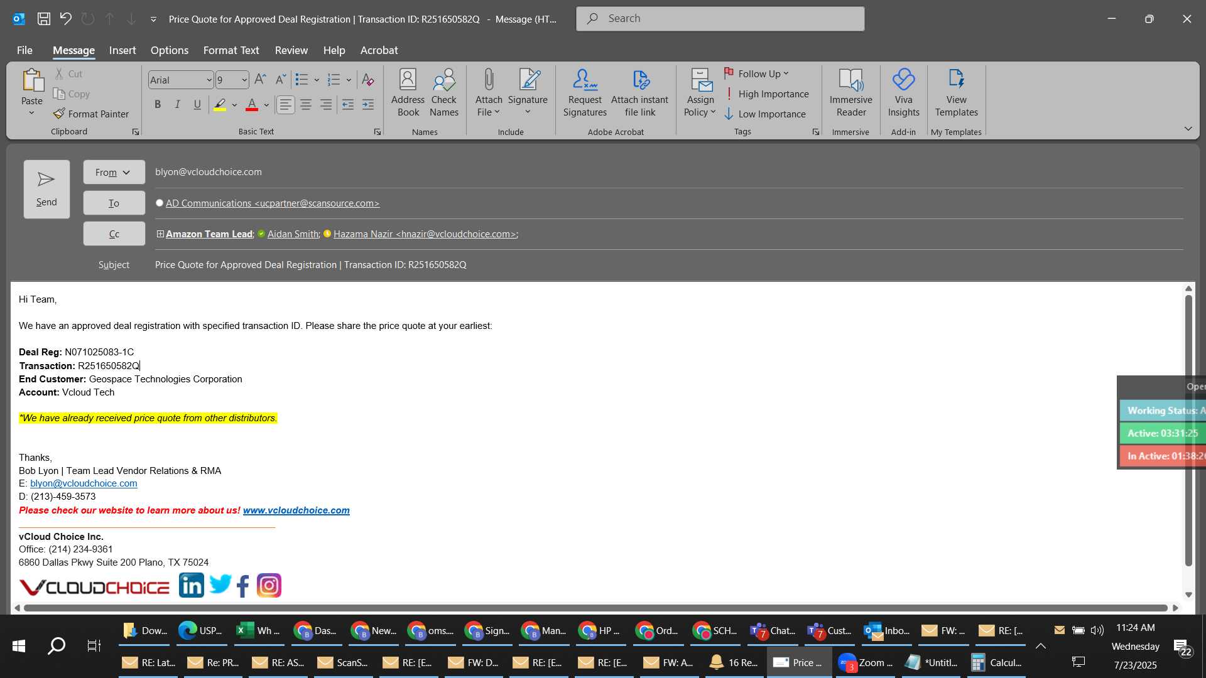Apply yellow text highlight color
Screen dimensions: 1206x678
click(x=220, y=105)
